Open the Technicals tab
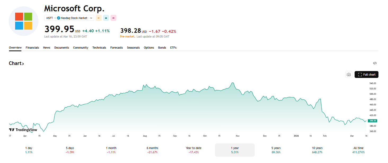This screenshot has height=163, width=388. pos(99,48)
